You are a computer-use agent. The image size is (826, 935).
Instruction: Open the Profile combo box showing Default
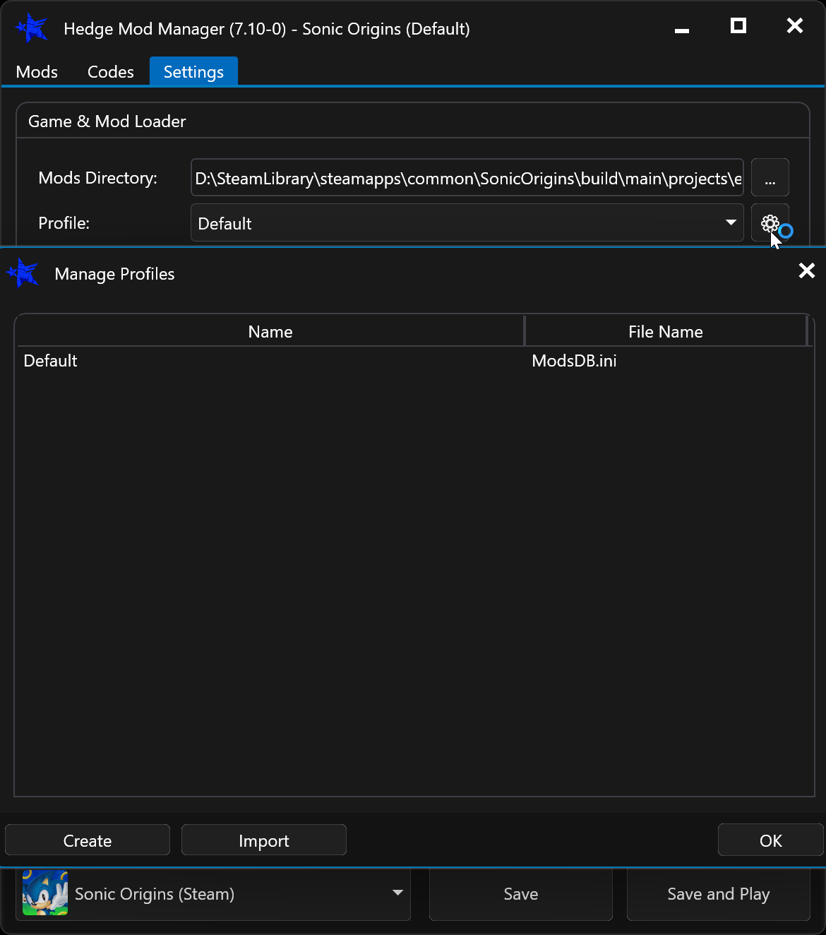pyautogui.click(x=466, y=222)
